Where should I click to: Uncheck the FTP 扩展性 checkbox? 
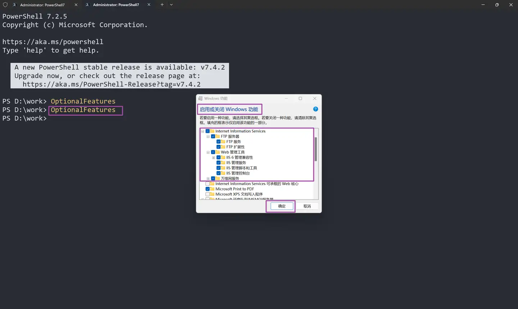tap(218, 147)
